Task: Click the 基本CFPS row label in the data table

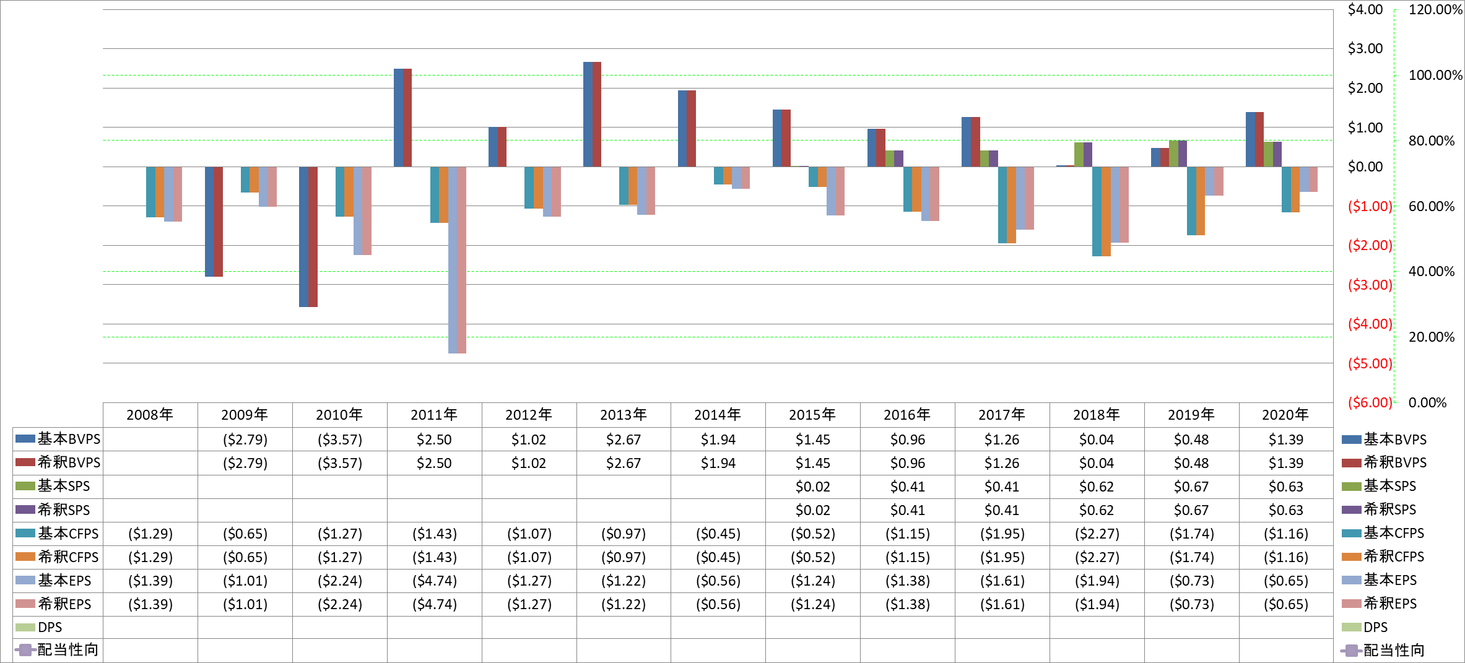Action: pyautogui.click(x=68, y=533)
